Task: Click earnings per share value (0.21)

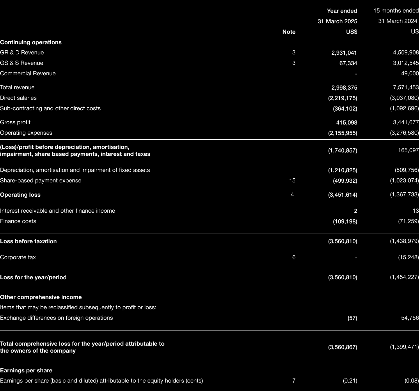Action: [350, 381]
